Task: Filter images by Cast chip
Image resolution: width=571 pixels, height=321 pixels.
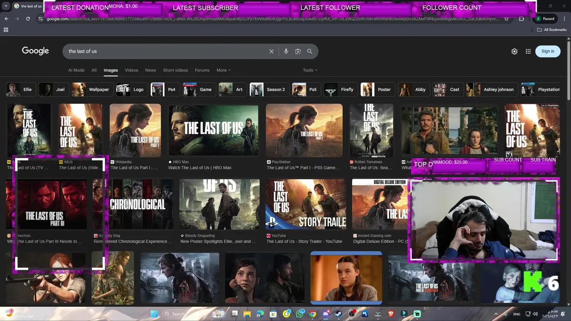Action: click(448, 90)
